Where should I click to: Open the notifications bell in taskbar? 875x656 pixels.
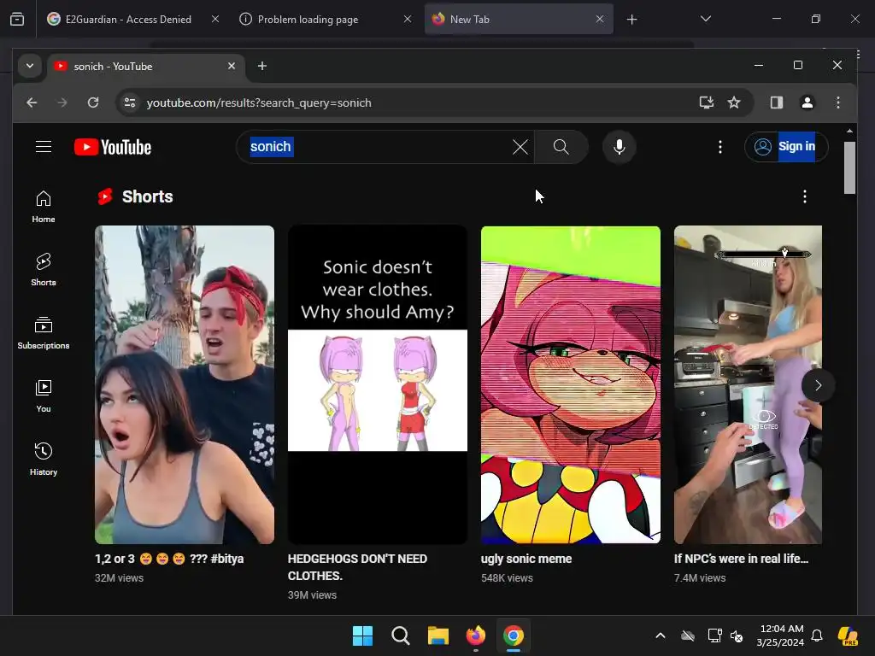click(x=816, y=635)
